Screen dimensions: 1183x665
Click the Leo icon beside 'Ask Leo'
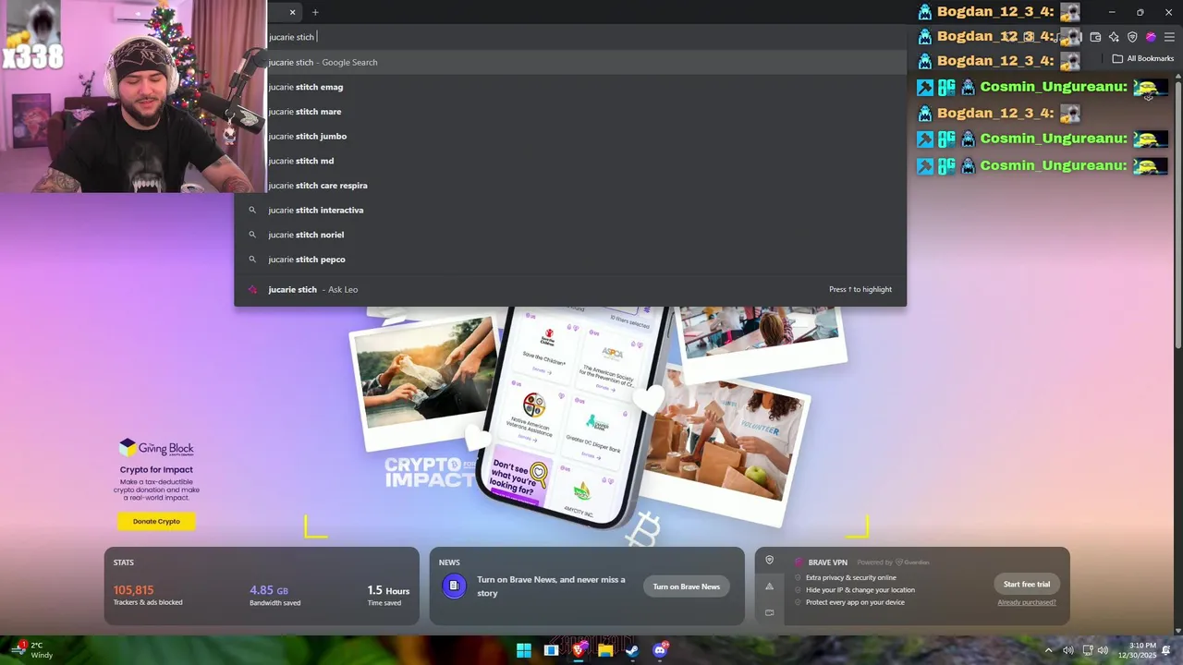(252, 289)
